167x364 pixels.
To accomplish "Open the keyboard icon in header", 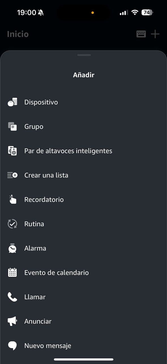I will pos(141,34).
